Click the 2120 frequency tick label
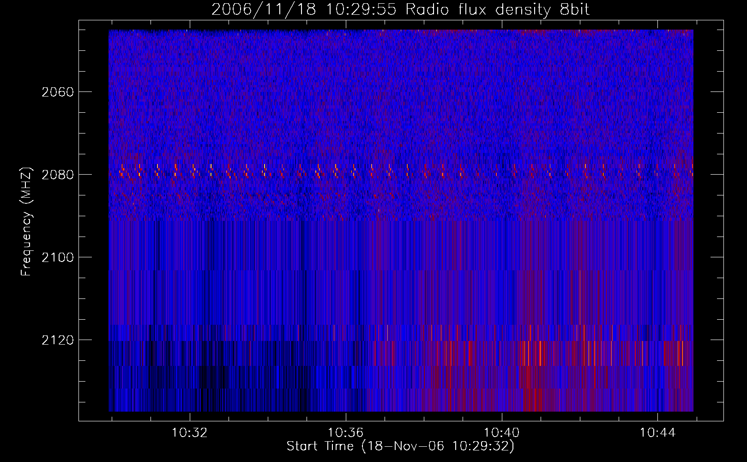 click(58, 340)
